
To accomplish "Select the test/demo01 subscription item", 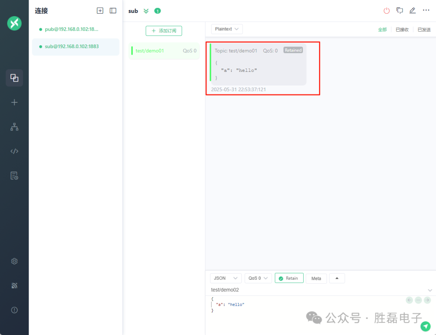I will click(164, 50).
